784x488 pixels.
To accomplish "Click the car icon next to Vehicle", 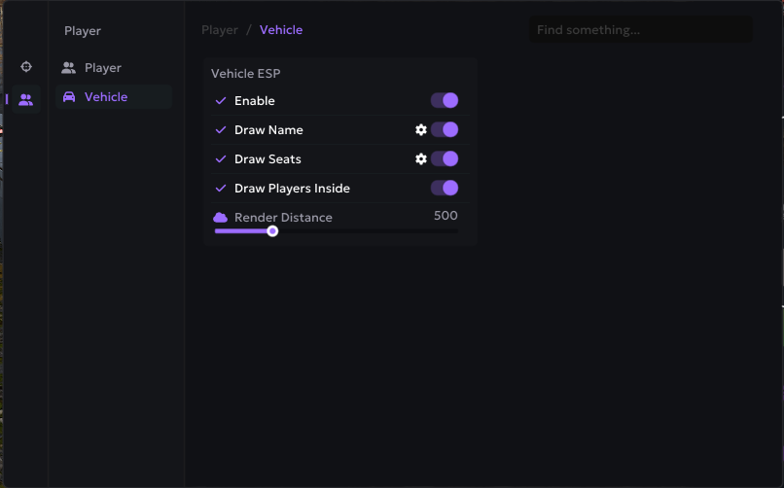I will (69, 97).
